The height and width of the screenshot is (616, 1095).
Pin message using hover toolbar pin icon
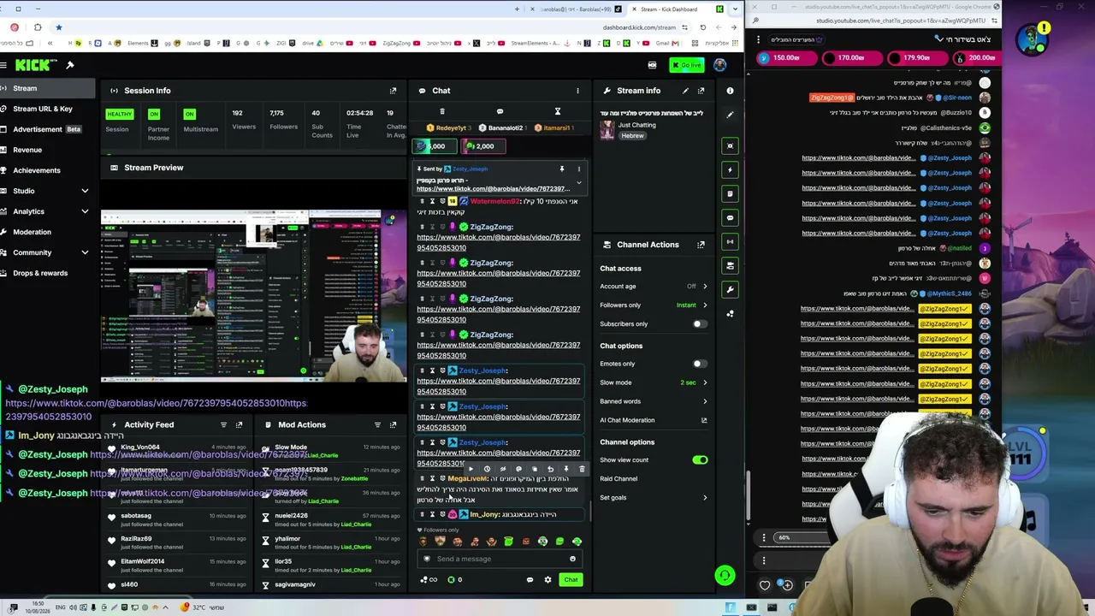coord(565,469)
